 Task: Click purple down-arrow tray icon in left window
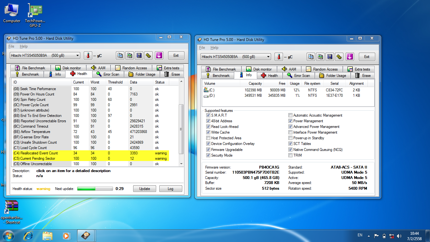(x=159, y=55)
